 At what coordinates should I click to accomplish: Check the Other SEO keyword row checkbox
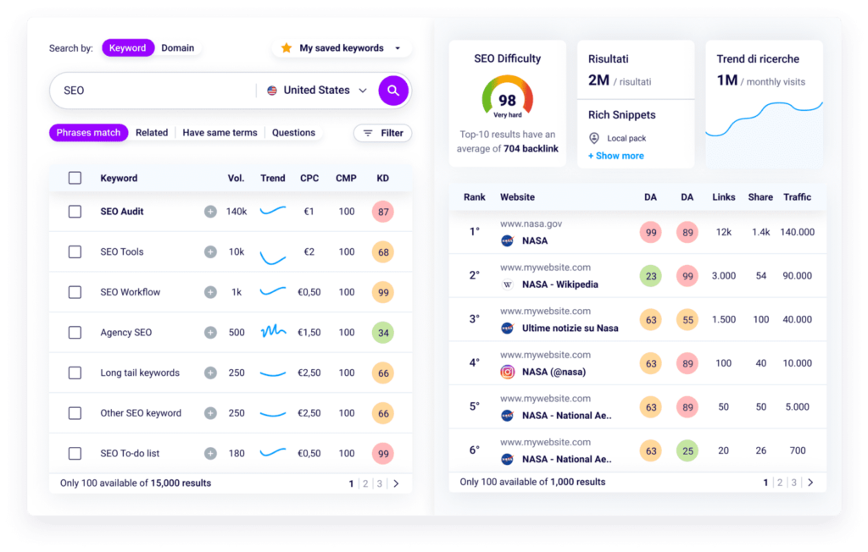(x=75, y=413)
